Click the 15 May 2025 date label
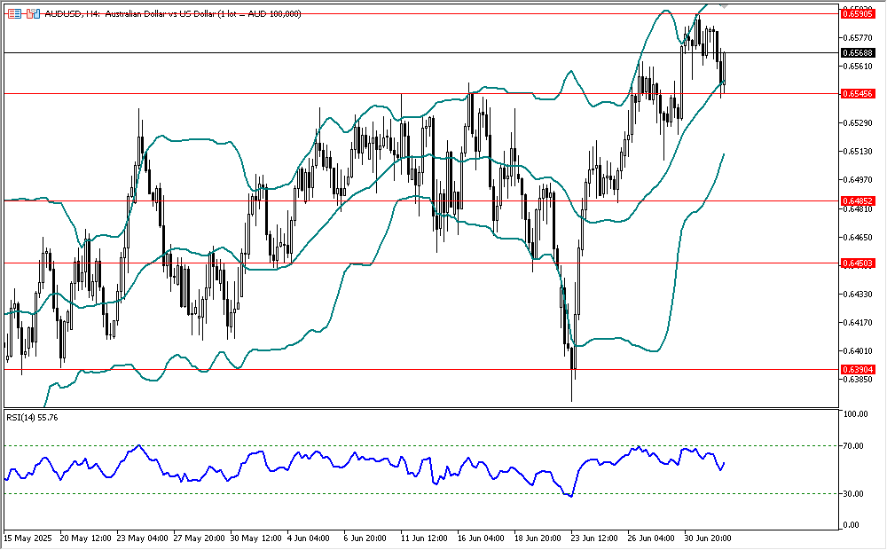887x550 pixels. tap(27, 538)
